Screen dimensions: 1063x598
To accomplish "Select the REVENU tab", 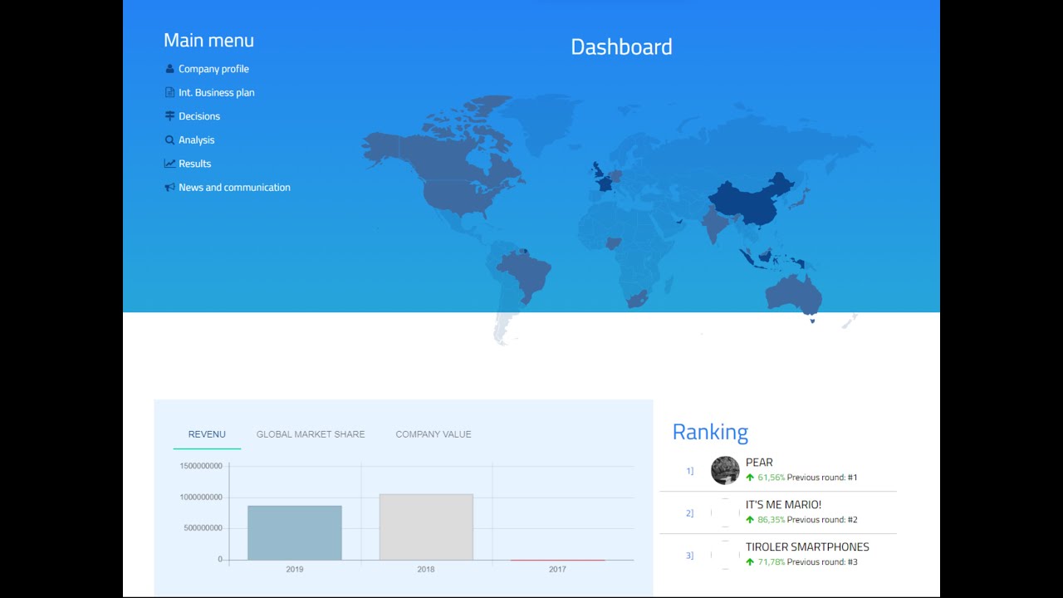I will [x=207, y=434].
